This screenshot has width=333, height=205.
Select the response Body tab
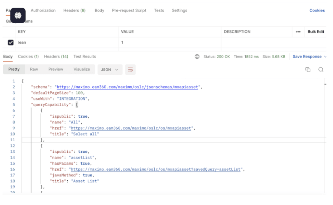(8, 57)
